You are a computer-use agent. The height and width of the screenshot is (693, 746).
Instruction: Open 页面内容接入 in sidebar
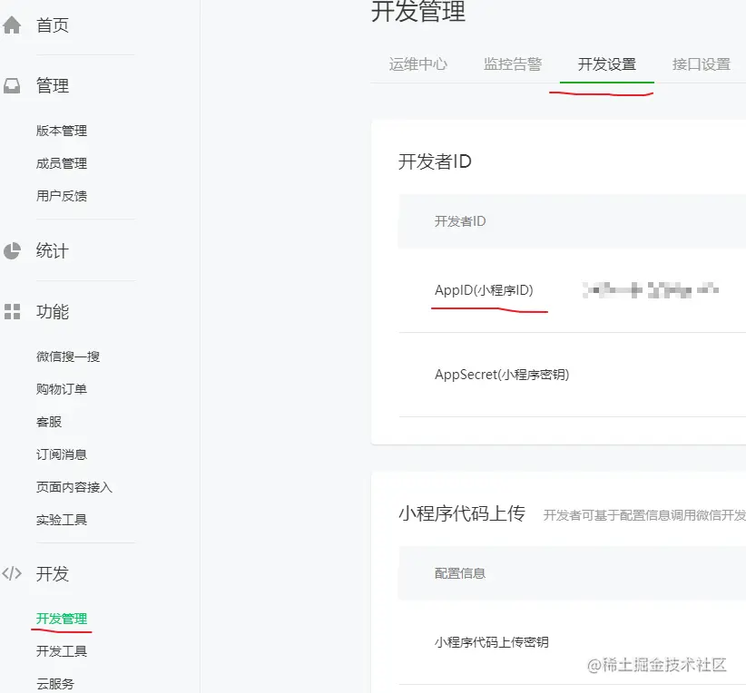74,487
